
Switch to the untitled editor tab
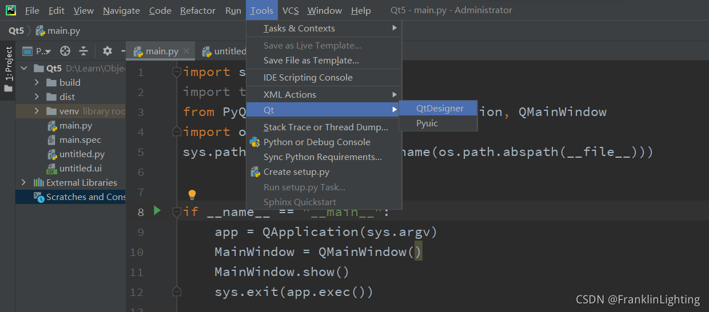tap(224, 51)
